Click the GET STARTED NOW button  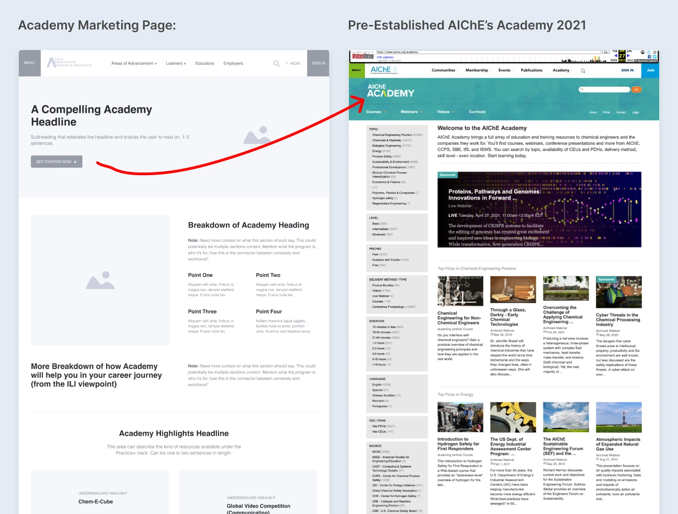[56, 161]
